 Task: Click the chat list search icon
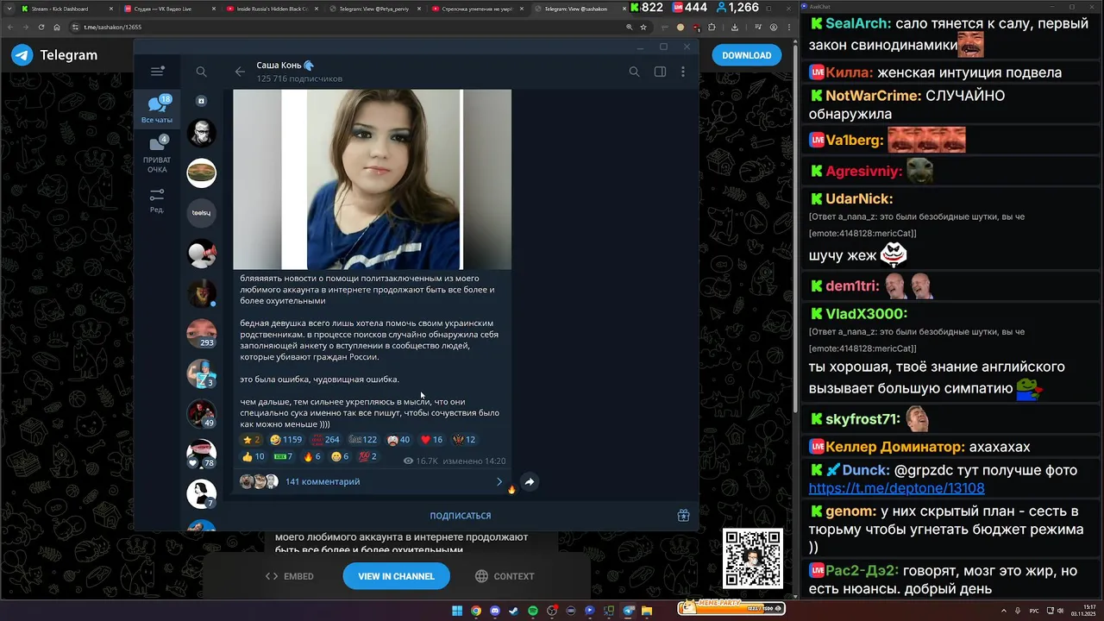coord(201,72)
